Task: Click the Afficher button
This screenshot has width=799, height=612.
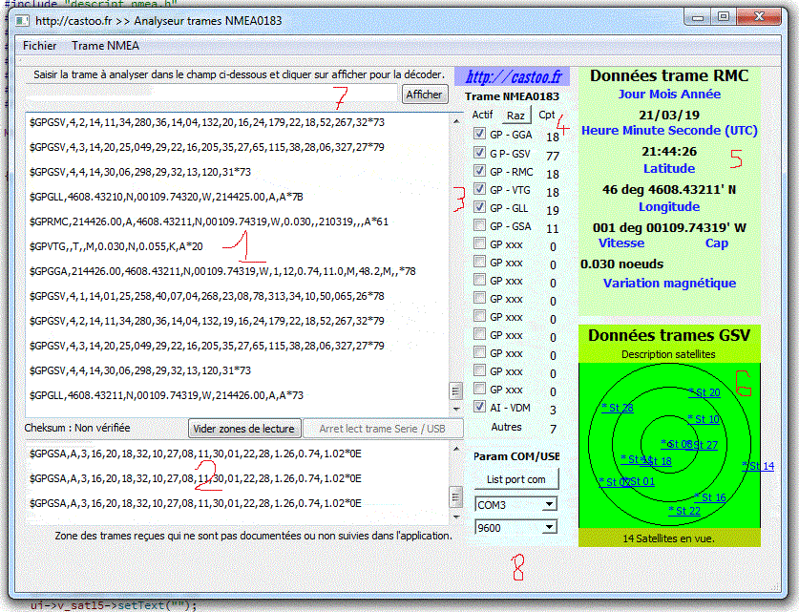Action: click(425, 95)
